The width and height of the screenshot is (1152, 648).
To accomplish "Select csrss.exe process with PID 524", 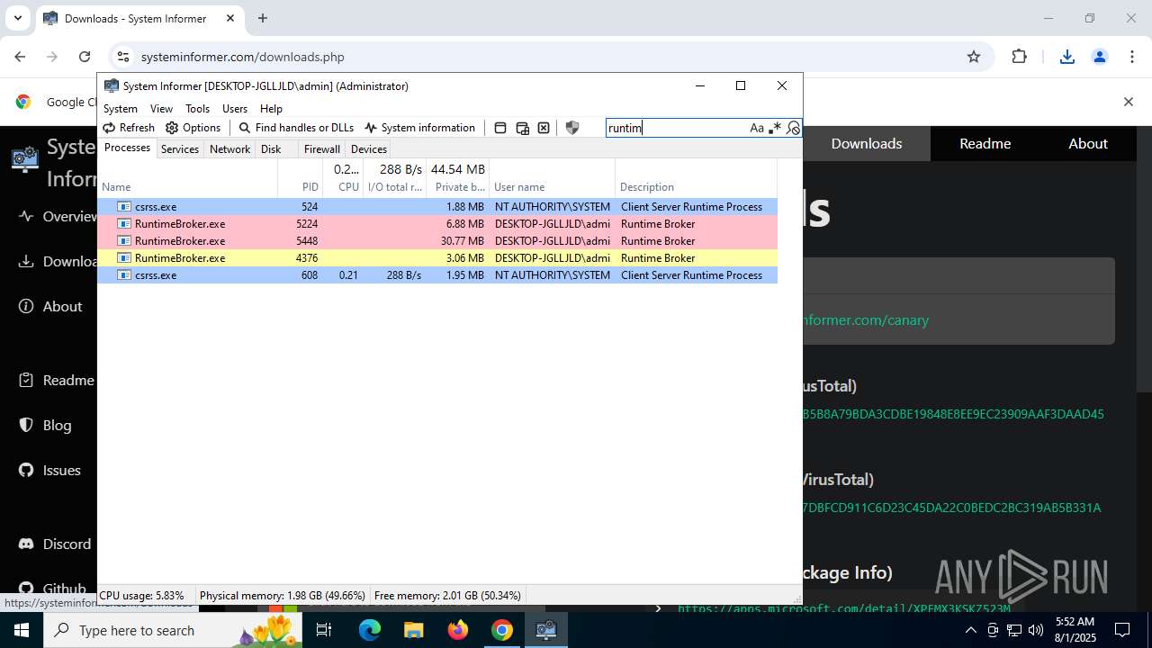I will (x=437, y=207).
